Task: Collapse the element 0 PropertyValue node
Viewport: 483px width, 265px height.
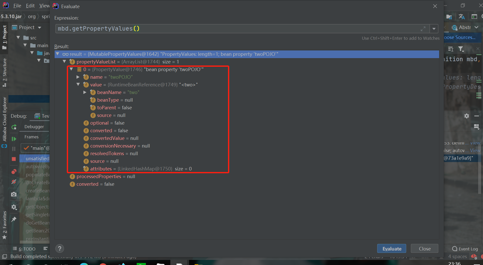Action: pyautogui.click(x=71, y=69)
